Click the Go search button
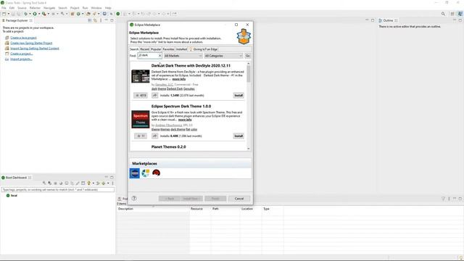The image size is (464, 261). (x=248, y=56)
